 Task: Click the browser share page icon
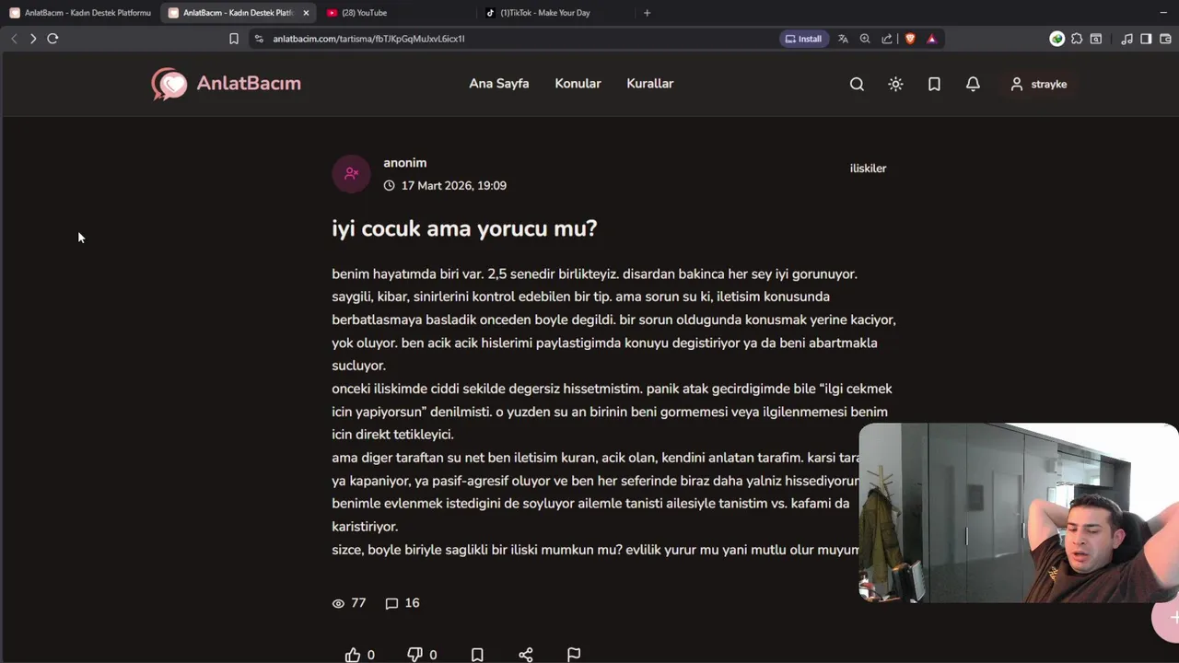[887, 39]
